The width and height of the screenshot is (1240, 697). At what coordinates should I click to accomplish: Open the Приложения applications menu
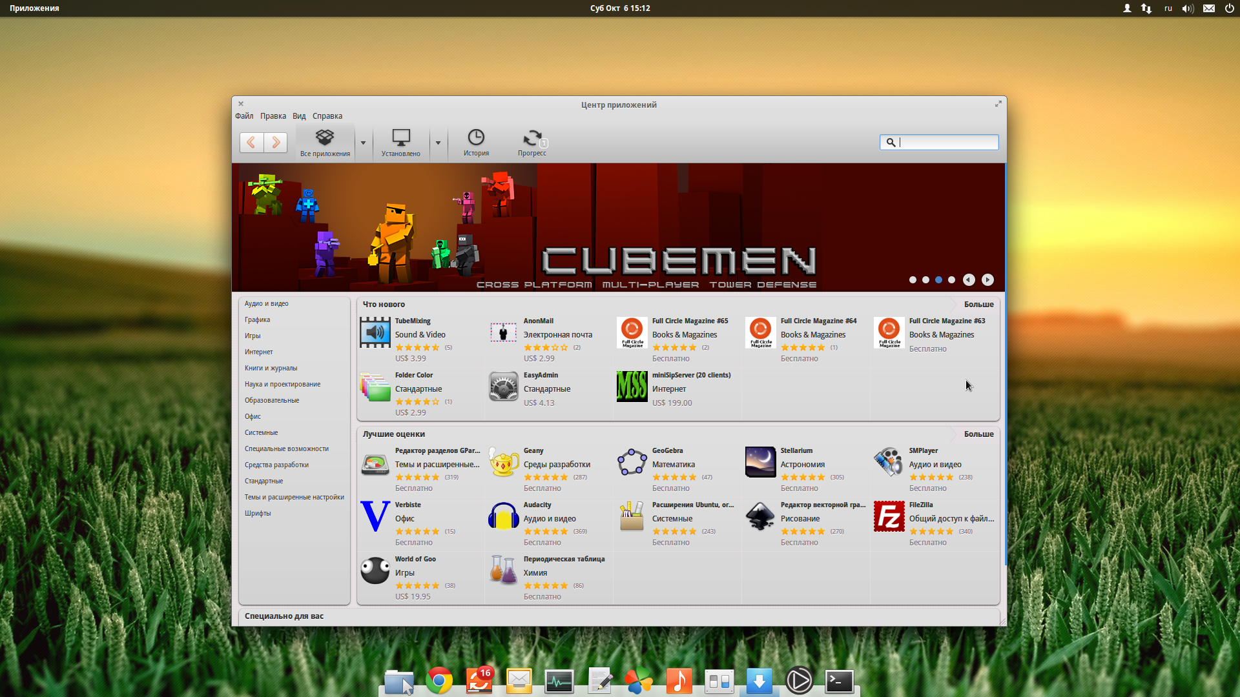pos(34,8)
